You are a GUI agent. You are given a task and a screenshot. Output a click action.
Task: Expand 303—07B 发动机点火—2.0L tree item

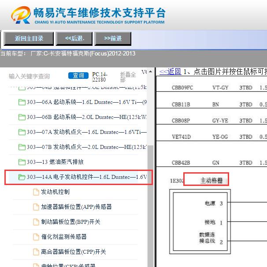click(87, 147)
